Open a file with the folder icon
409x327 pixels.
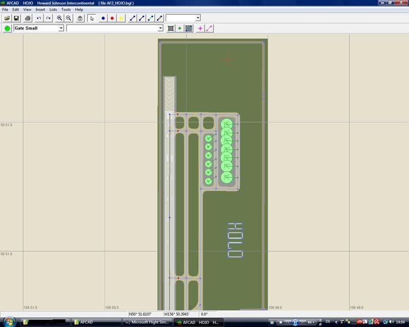7,18
